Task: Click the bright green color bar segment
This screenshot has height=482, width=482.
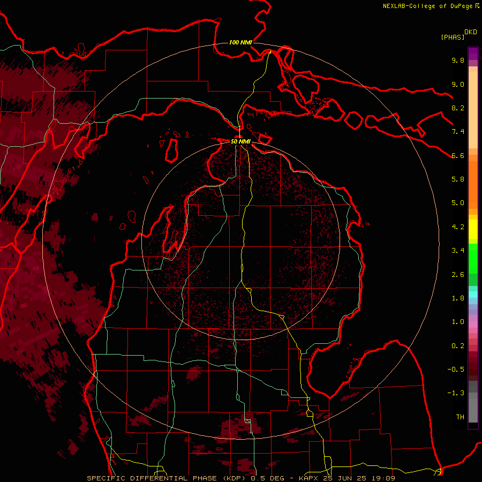Action: pos(473,258)
